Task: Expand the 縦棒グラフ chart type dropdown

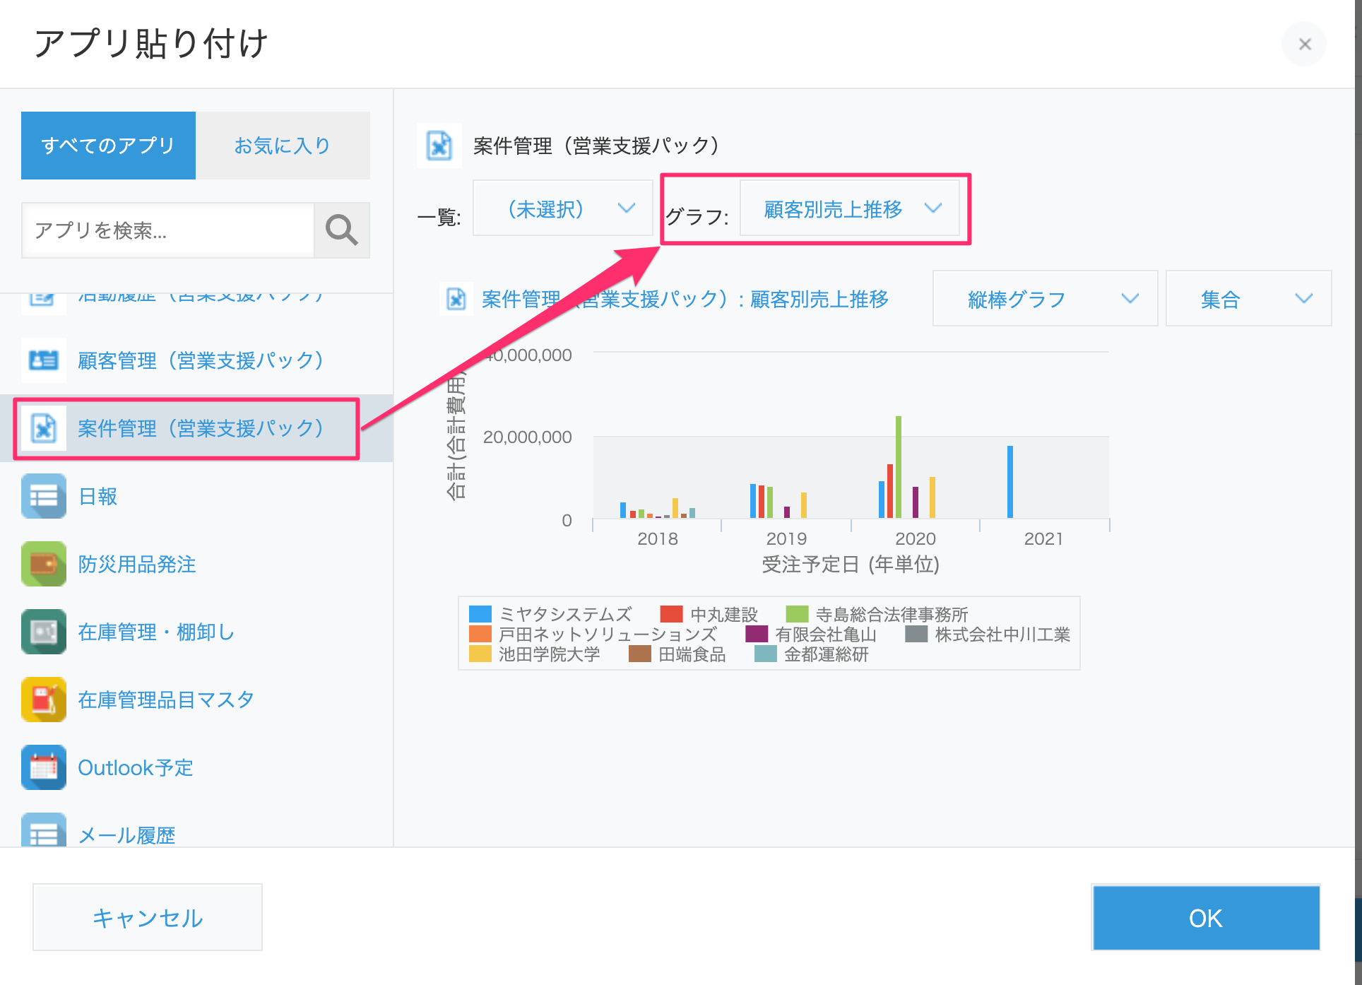Action: point(1045,298)
